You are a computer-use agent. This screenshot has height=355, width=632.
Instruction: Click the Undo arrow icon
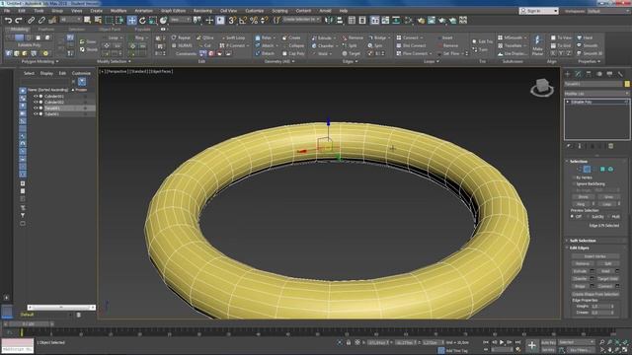(8, 20)
